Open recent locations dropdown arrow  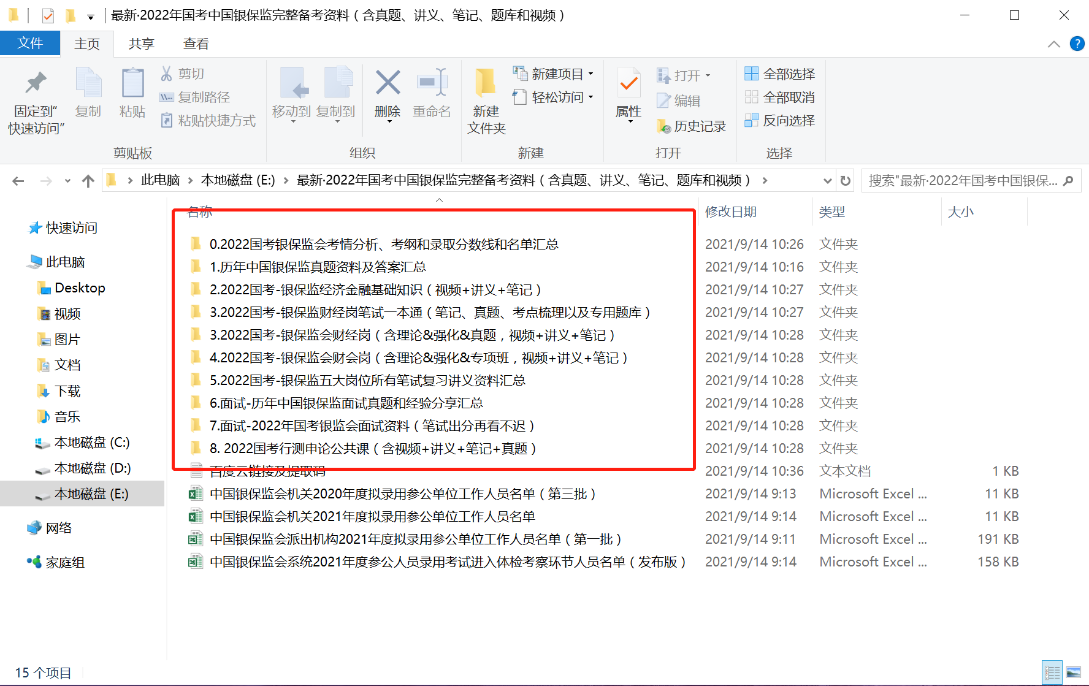(67, 180)
